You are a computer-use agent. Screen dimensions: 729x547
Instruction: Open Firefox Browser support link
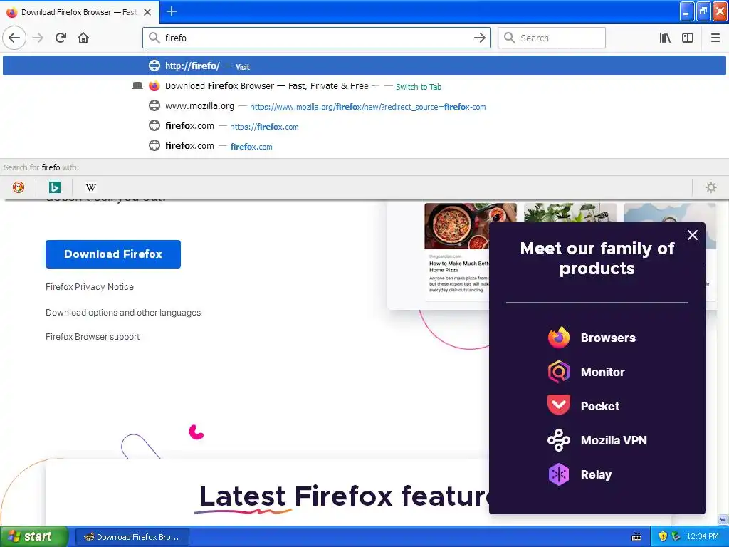93,337
